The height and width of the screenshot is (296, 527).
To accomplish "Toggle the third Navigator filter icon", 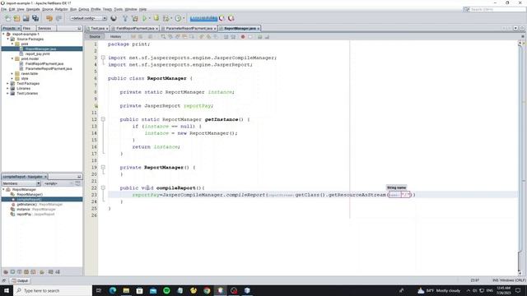I will click(19, 272).
